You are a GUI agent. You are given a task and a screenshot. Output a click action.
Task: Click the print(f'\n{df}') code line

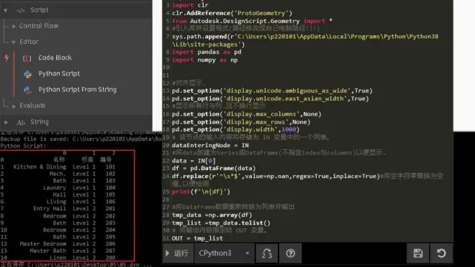click(x=201, y=192)
